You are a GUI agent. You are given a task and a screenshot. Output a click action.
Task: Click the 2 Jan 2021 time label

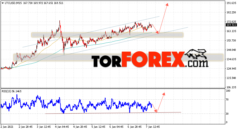click(7, 127)
